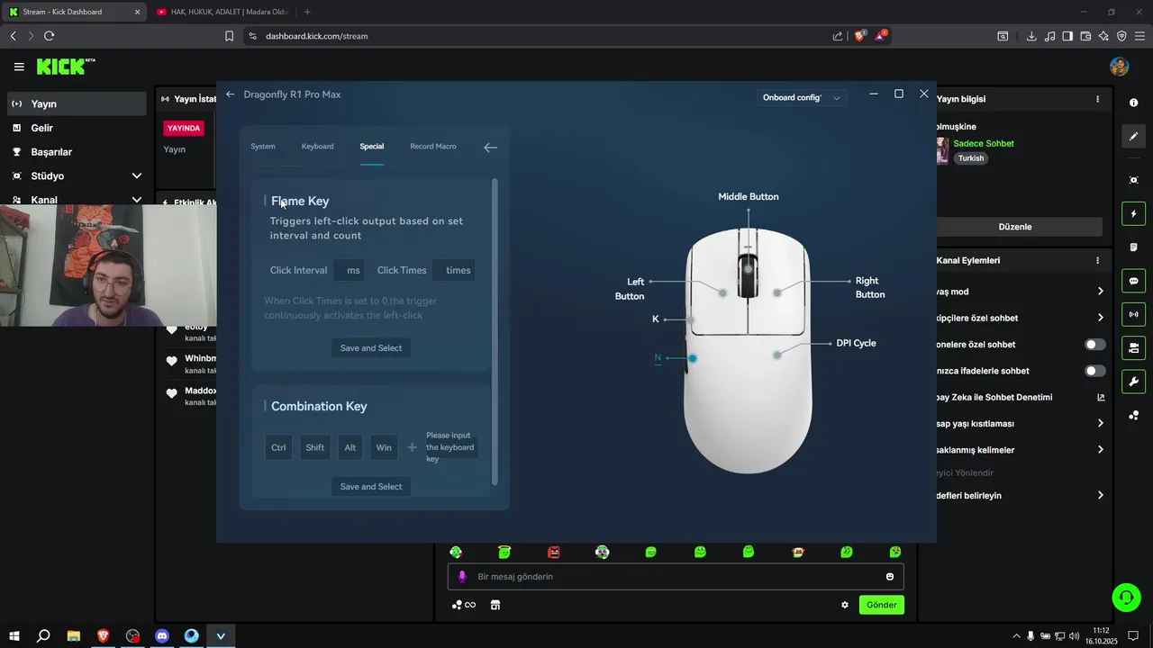Viewport: 1153px width, 648px height.
Task: Click the Click Interval ms field
Action: [x=348, y=270]
